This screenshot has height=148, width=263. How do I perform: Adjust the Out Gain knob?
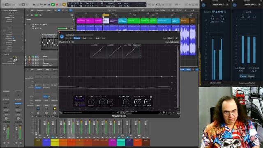[147, 102]
